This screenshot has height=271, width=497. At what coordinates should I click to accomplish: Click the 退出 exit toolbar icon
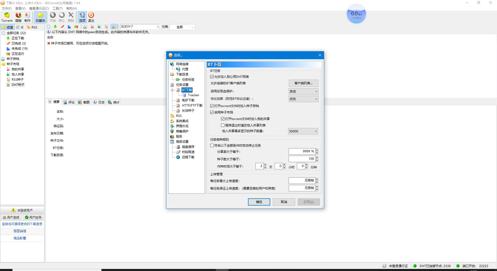tap(91, 17)
